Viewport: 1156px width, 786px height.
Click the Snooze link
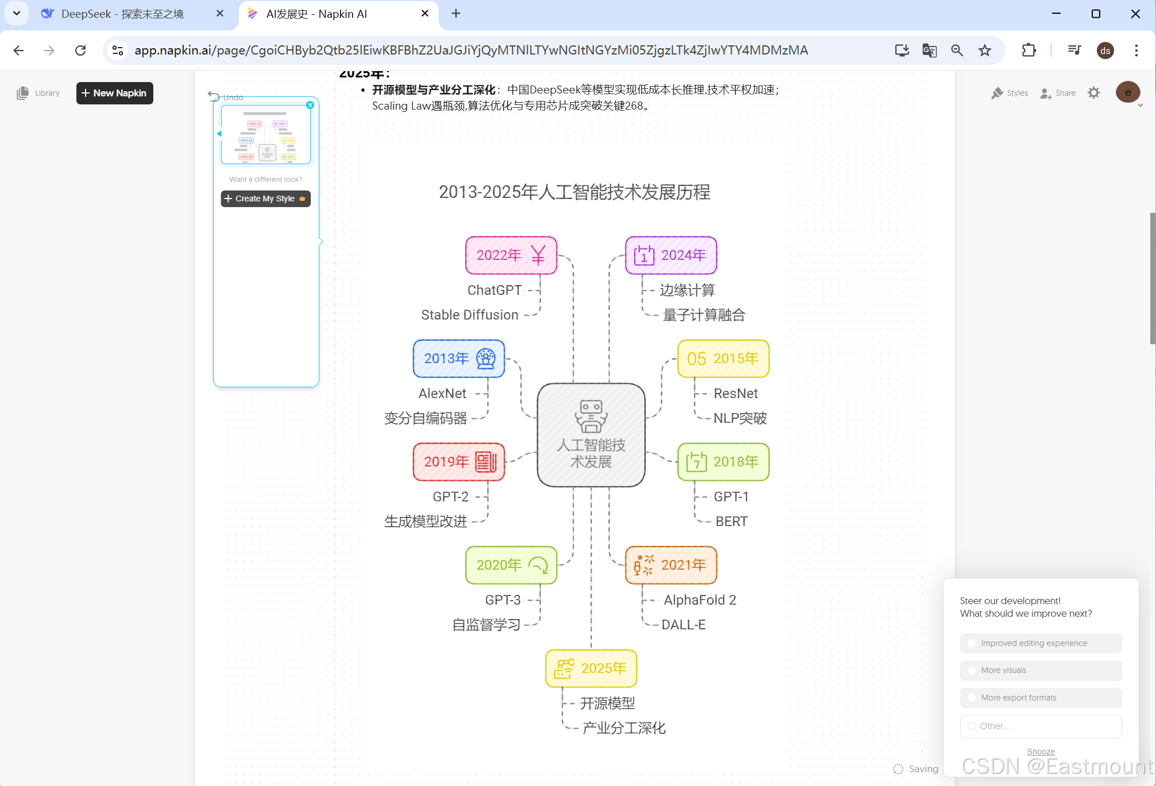coord(1041,751)
